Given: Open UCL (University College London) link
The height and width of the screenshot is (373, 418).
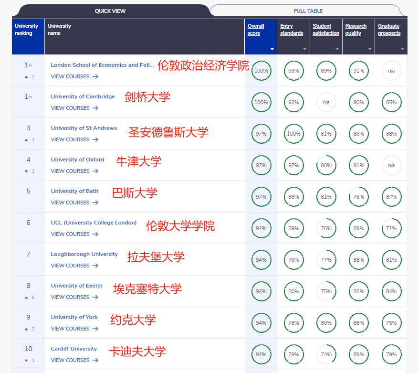Looking at the screenshot, I should tap(94, 223).
